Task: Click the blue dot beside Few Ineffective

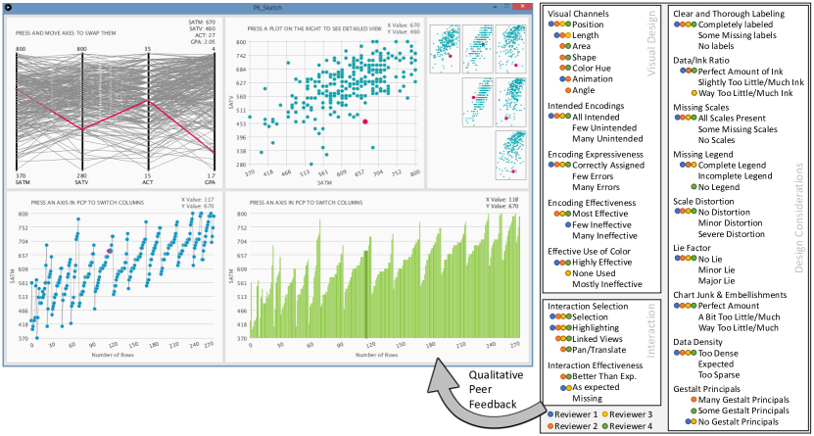Action: (x=567, y=224)
